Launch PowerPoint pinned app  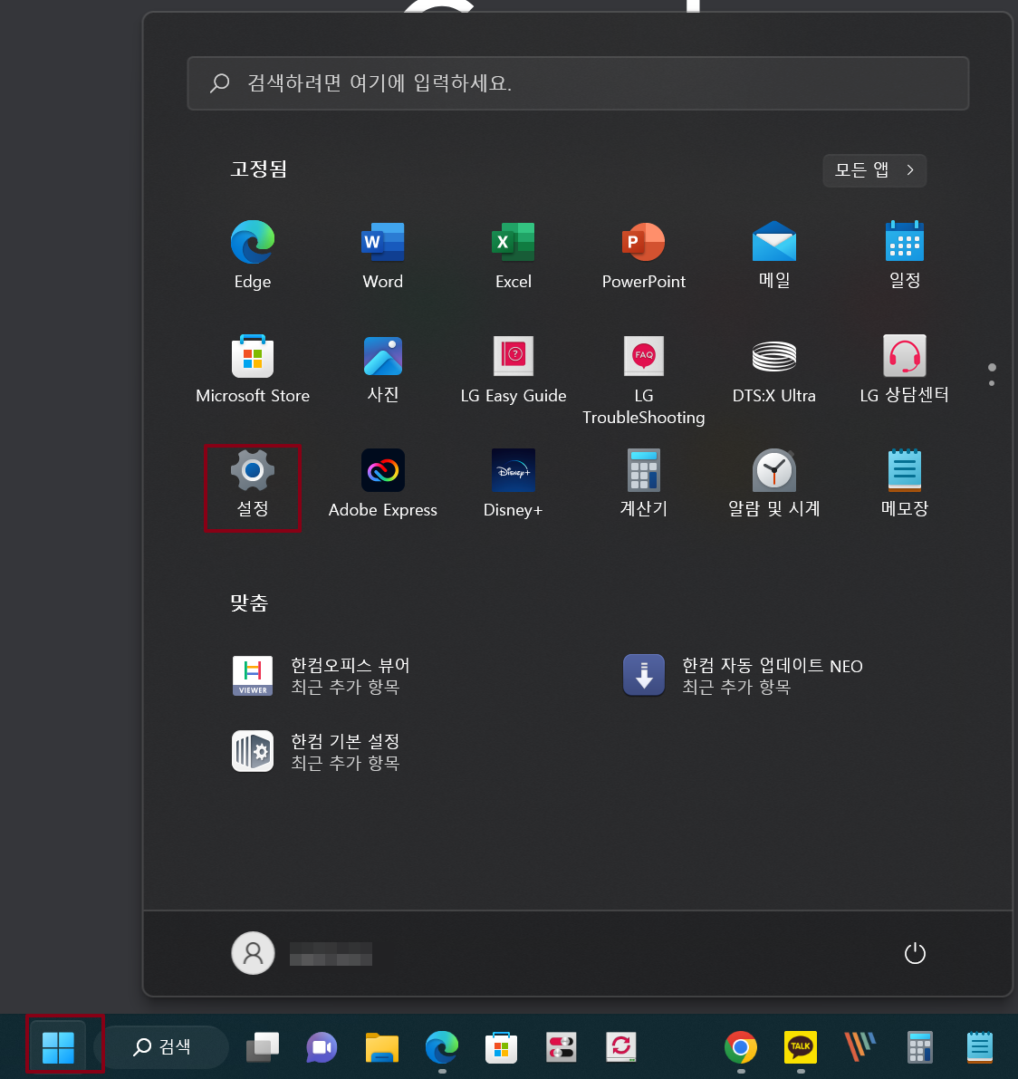643,255
